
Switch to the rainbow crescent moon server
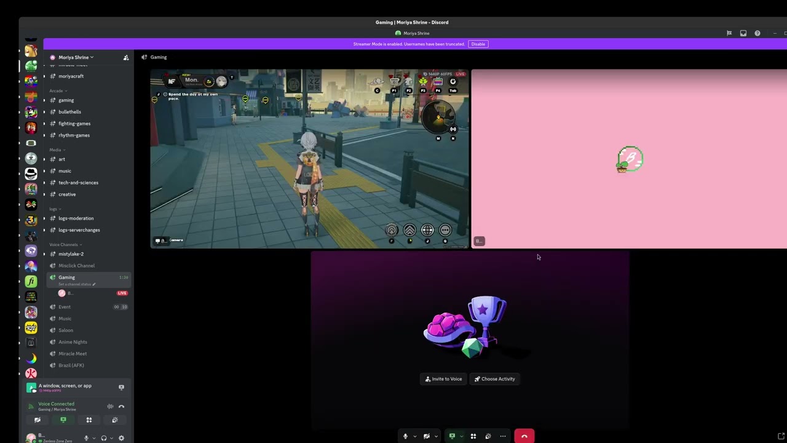pos(31,358)
